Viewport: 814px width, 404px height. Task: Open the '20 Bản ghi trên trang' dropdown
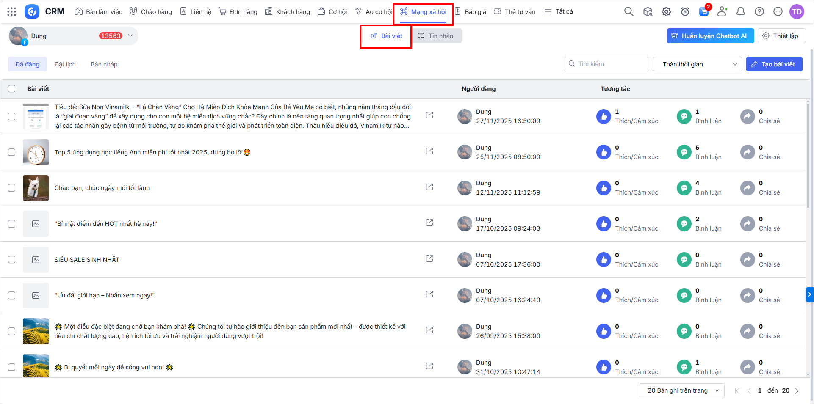pyautogui.click(x=682, y=390)
